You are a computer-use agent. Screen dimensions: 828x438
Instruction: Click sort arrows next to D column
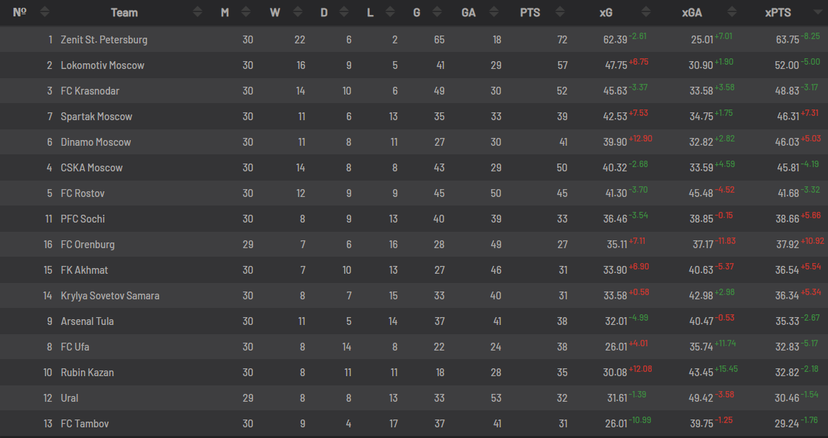[x=344, y=12]
